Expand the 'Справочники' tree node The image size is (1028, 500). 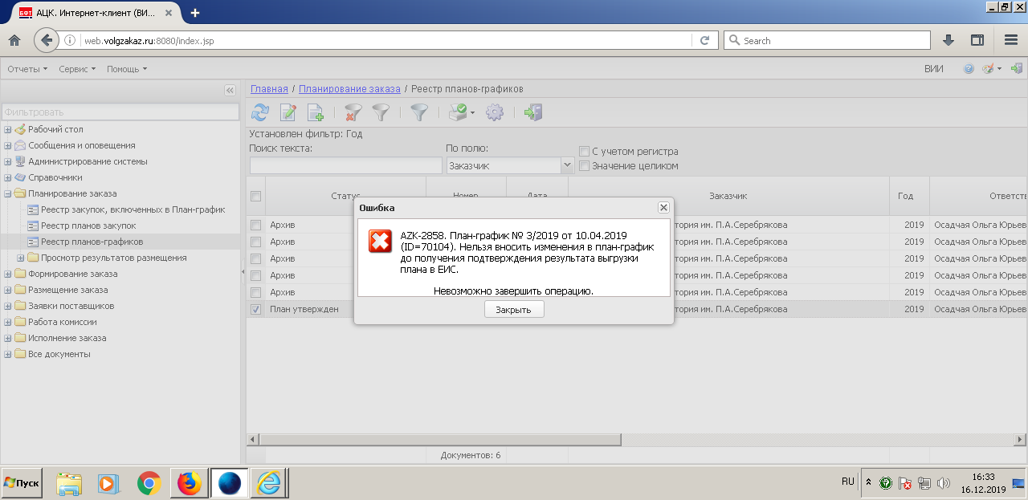pos(8,177)
